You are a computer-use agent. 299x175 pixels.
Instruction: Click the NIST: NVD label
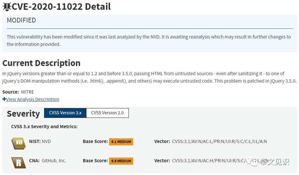click(40, 142)
